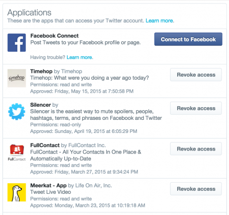Revoke access for Silencer
This screenshot has height=215, width=229.
[x=196, y=108]
